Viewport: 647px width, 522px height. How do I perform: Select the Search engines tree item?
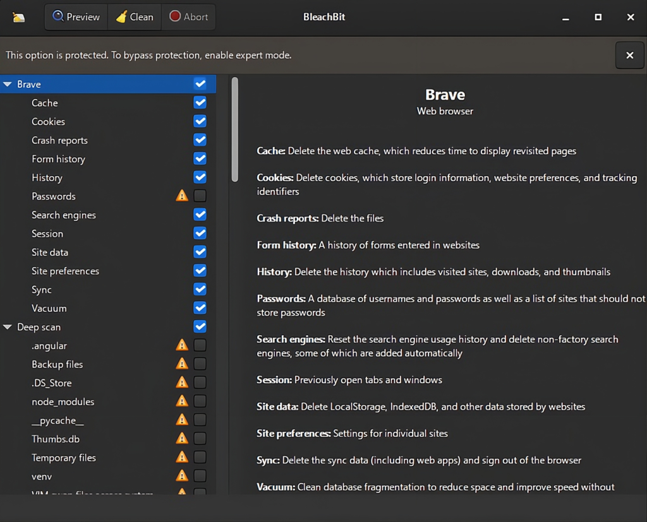coord(108,215)
